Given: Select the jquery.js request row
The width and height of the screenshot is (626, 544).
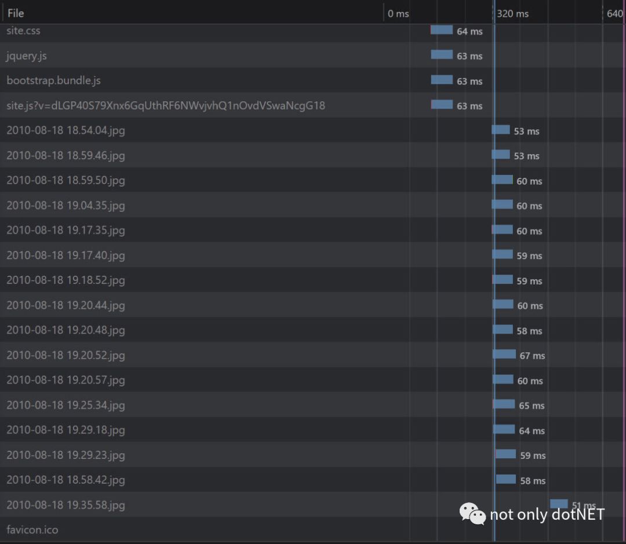Looking at the screenshot, I should point(313,55).
